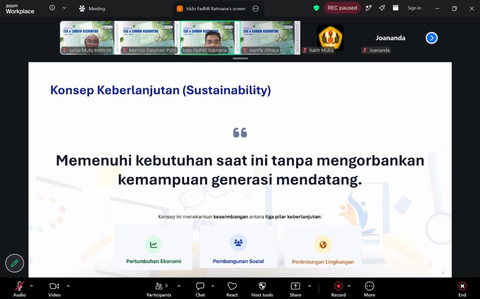
Task: Open the Meeting tab
Action: click(x=92, y=8)
